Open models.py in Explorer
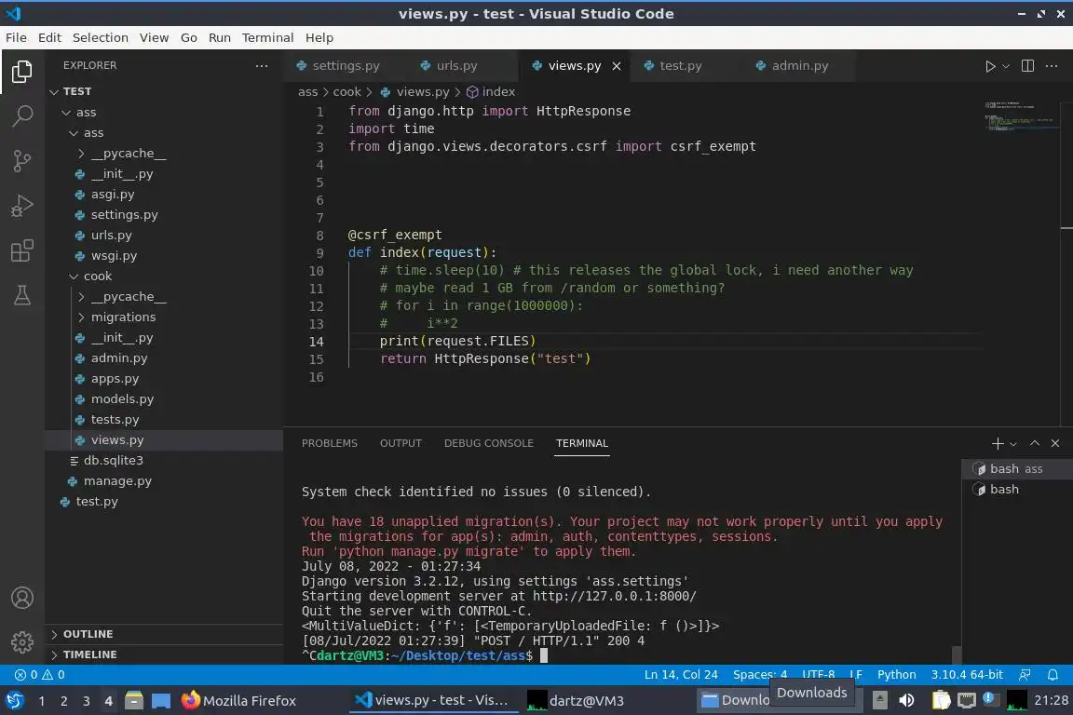 tap(122, 398)
